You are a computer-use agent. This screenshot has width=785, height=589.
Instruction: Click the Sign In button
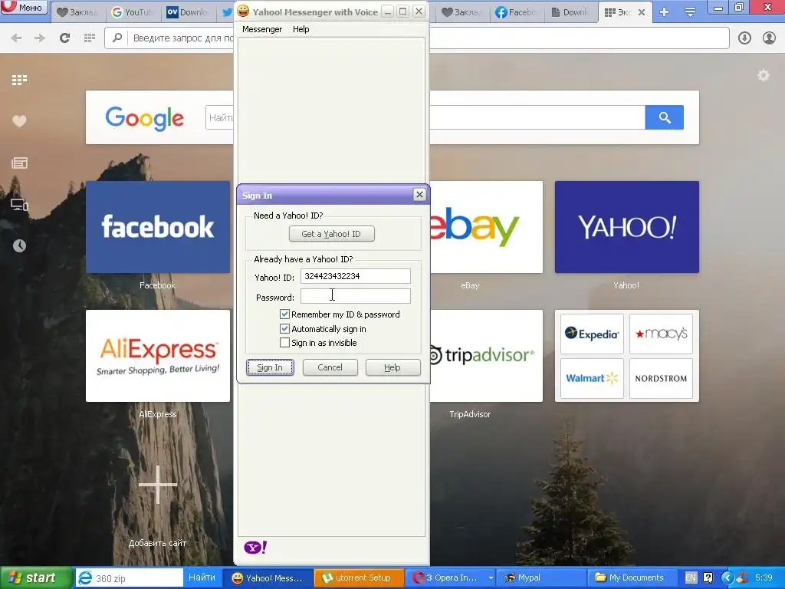tap(270, 367)
